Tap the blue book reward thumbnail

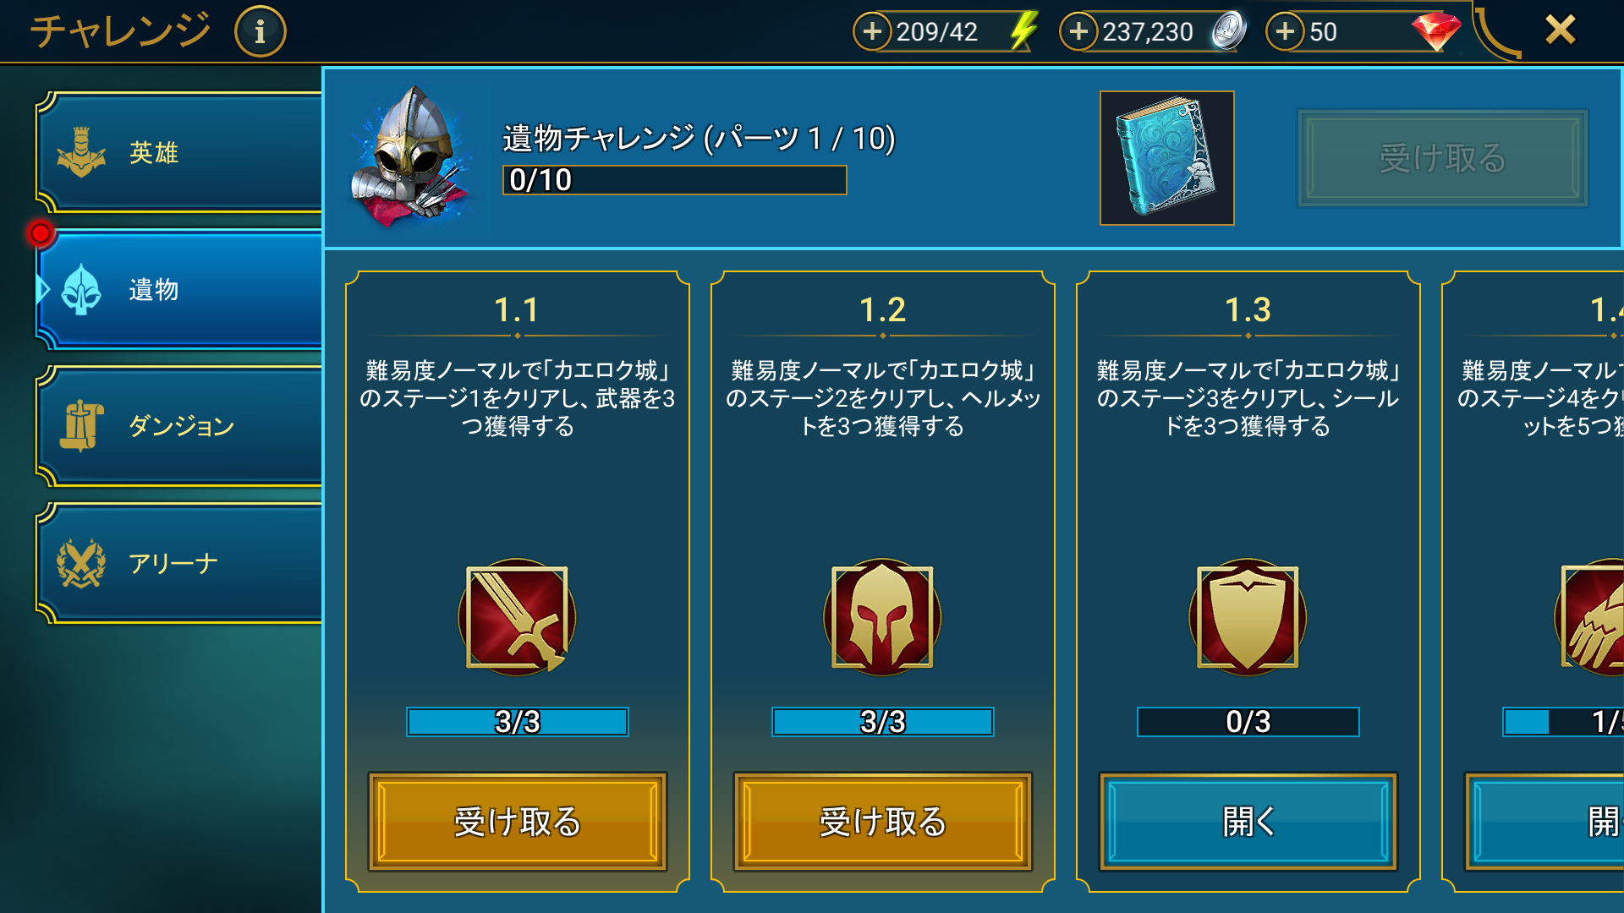coord(1166,158)
